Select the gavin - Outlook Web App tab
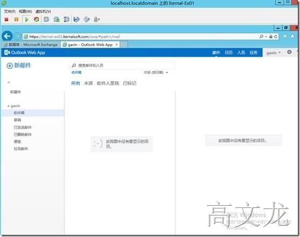The image size is (300, 237). (x=90, y=45)
